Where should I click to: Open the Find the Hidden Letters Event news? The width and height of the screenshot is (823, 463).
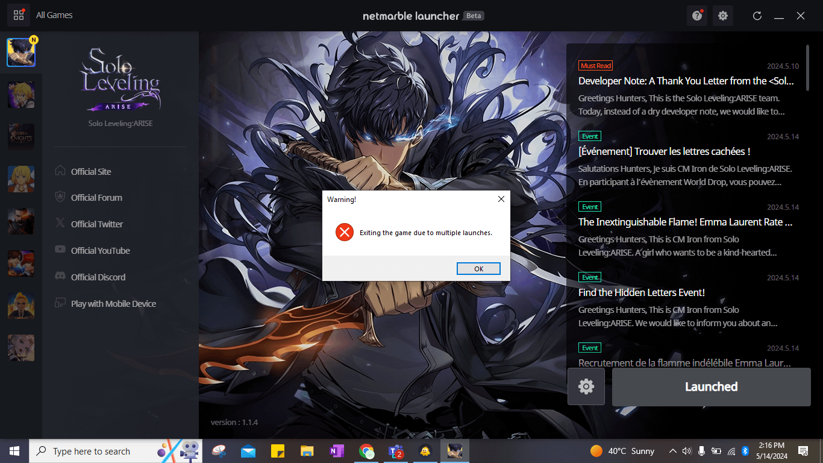(x=642, y=292)
